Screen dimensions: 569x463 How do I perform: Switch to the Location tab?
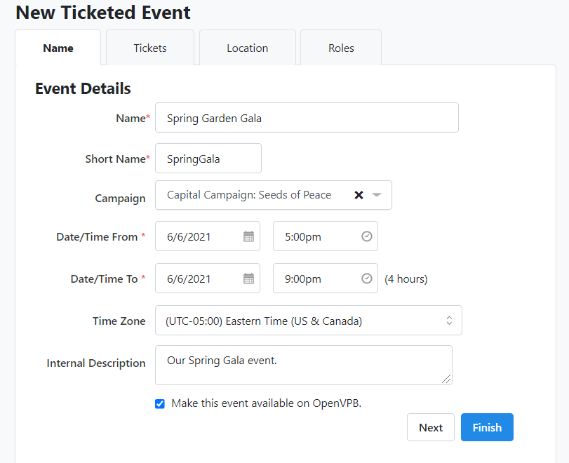pyautogui.click(x=247, y=48)
